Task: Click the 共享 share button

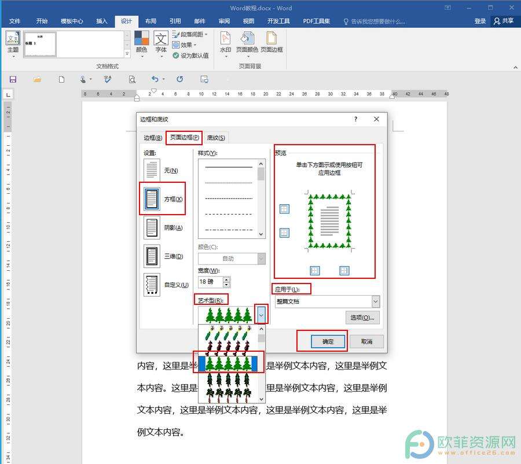Action: [x=504, y=21]
